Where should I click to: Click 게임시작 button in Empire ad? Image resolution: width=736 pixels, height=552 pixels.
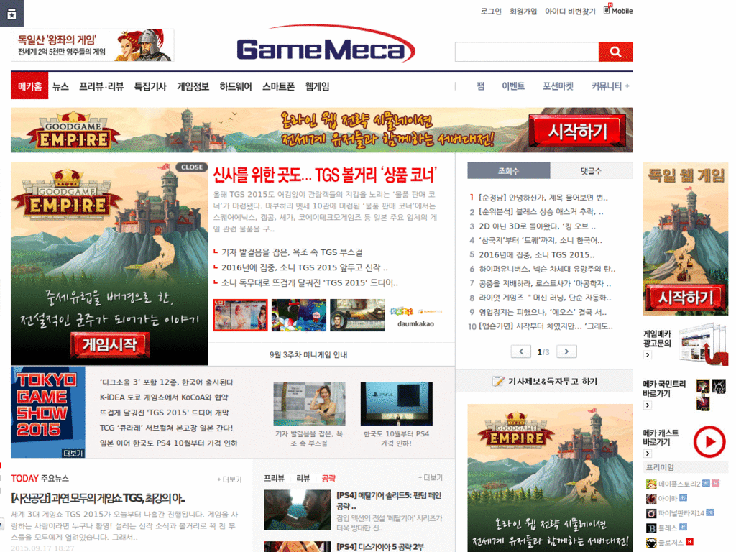click(110, 344)
